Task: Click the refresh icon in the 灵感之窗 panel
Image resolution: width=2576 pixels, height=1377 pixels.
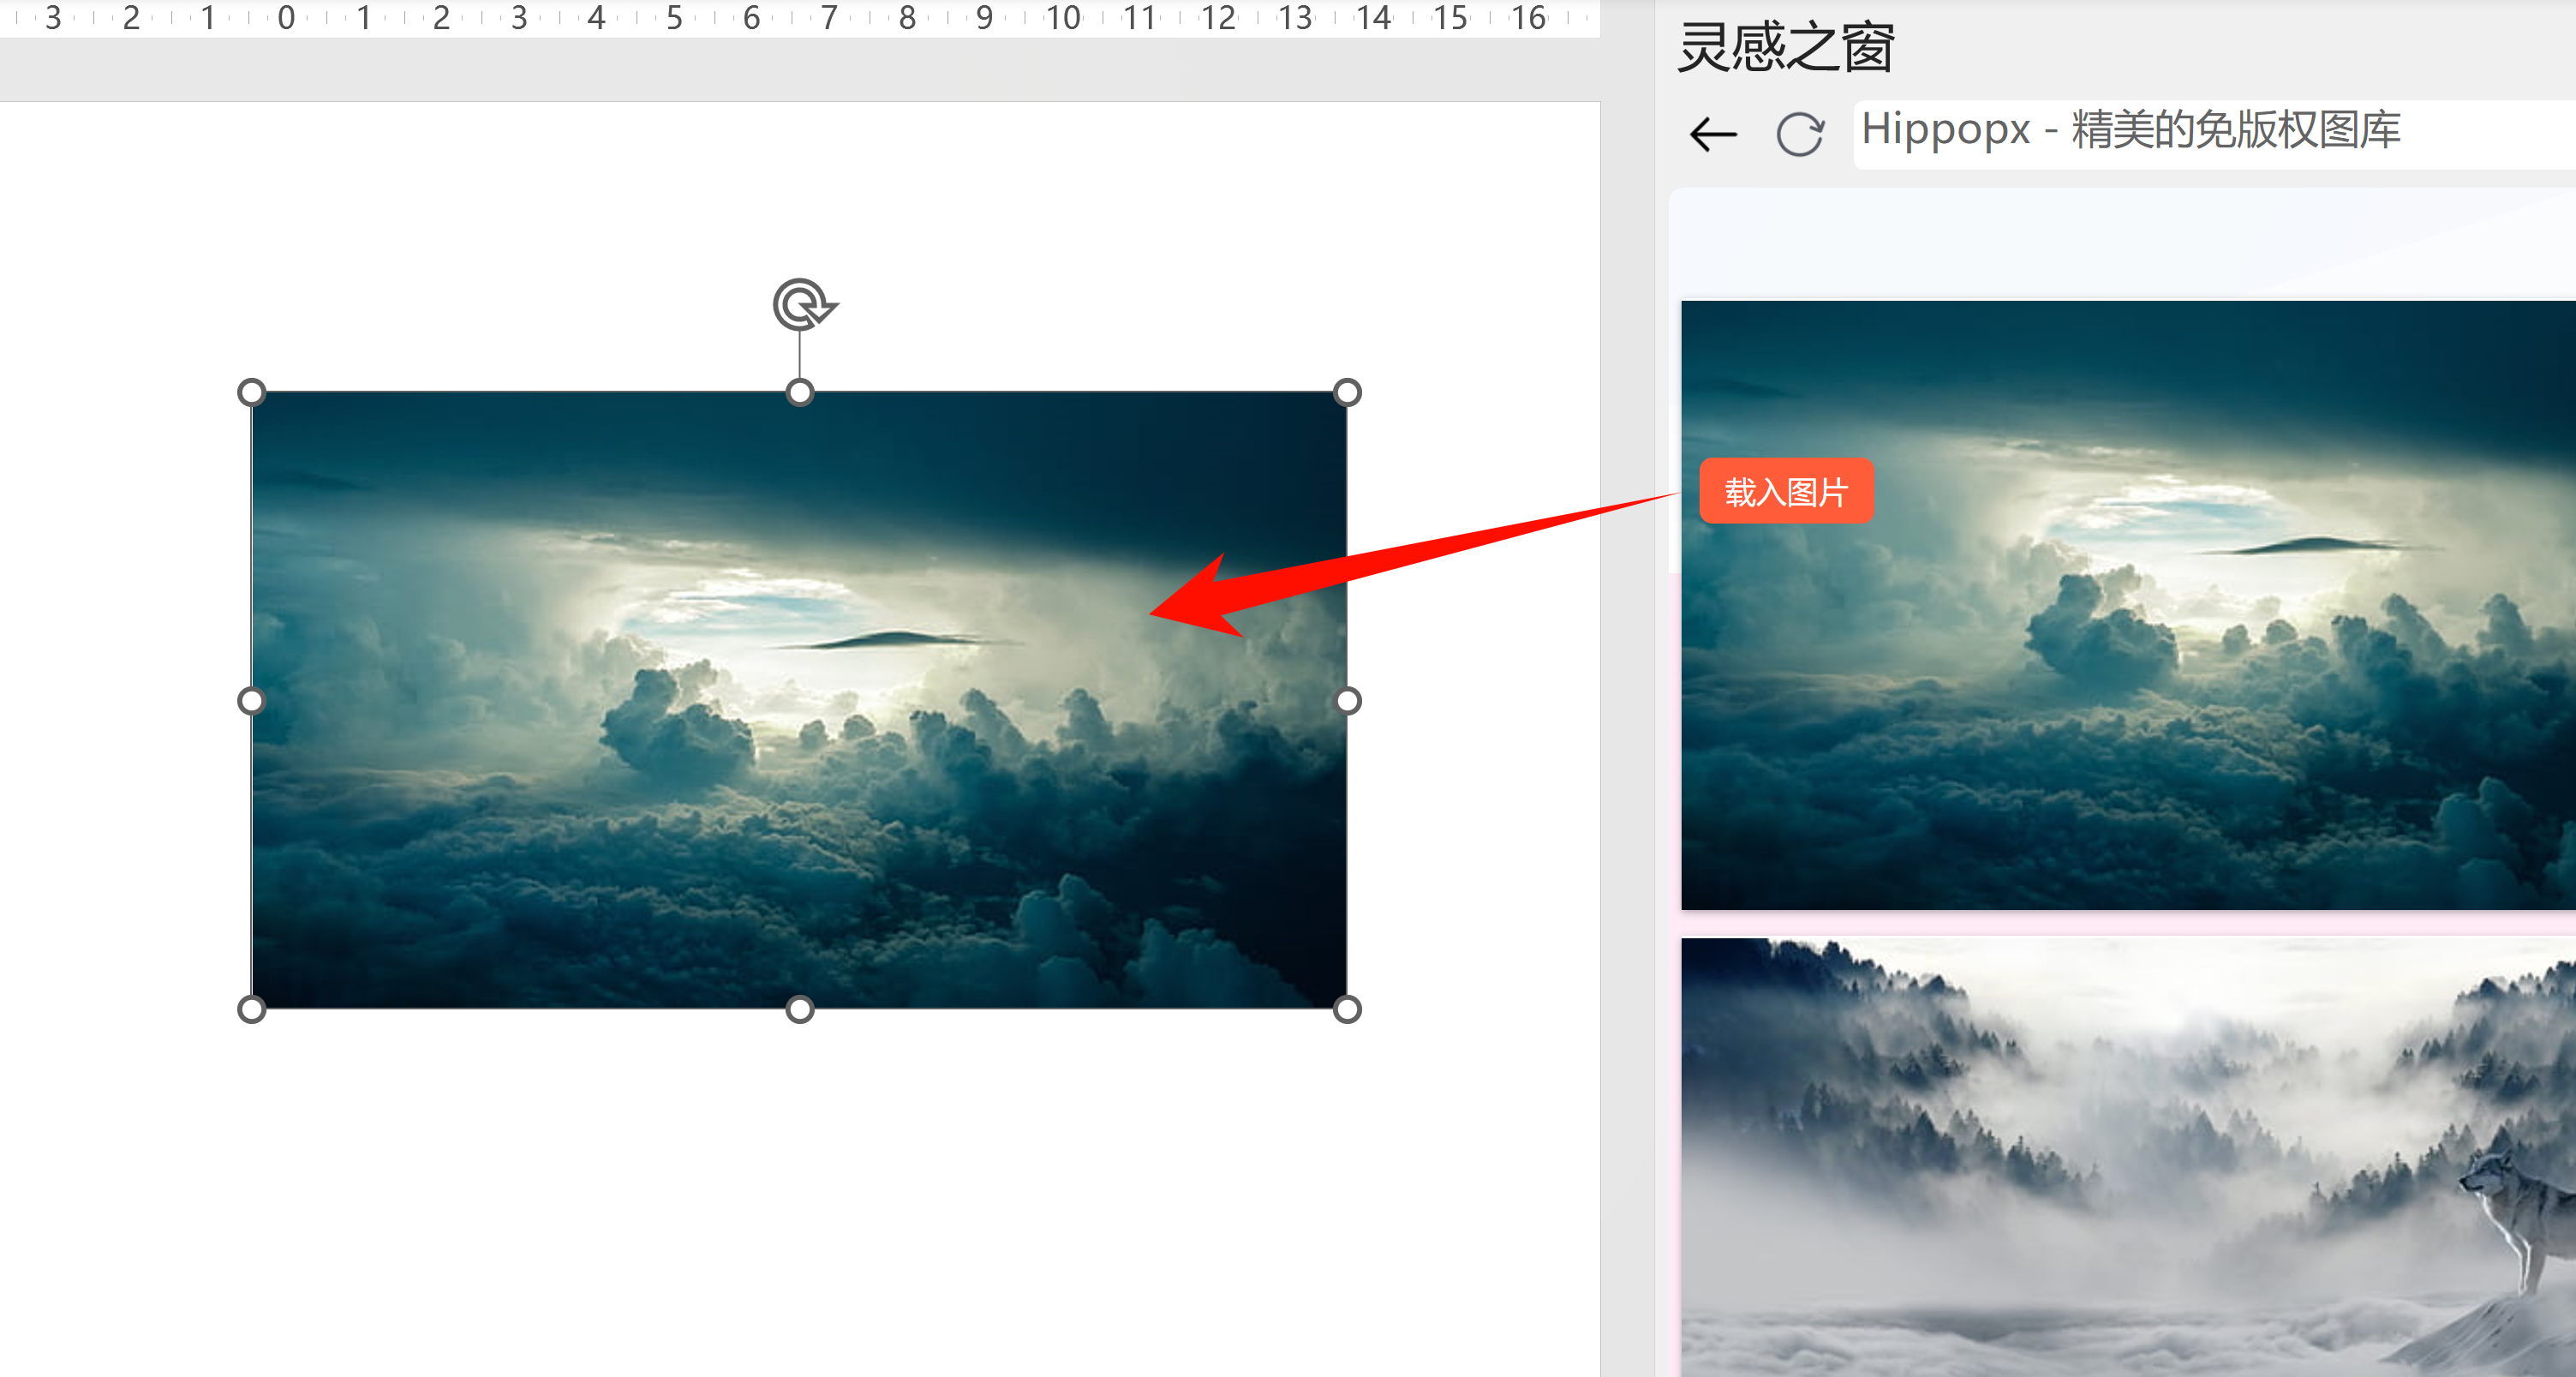Action: pos(1800,134)
